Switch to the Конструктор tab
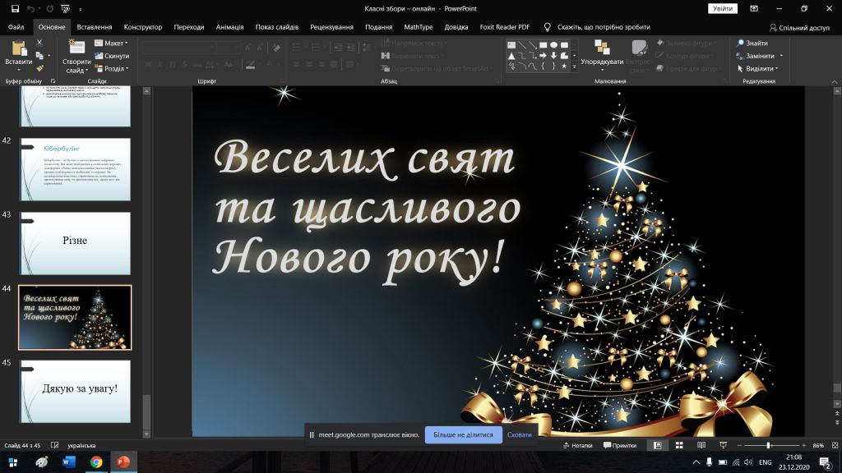Viewport: 842px width, 473px height. coord(143,27)
